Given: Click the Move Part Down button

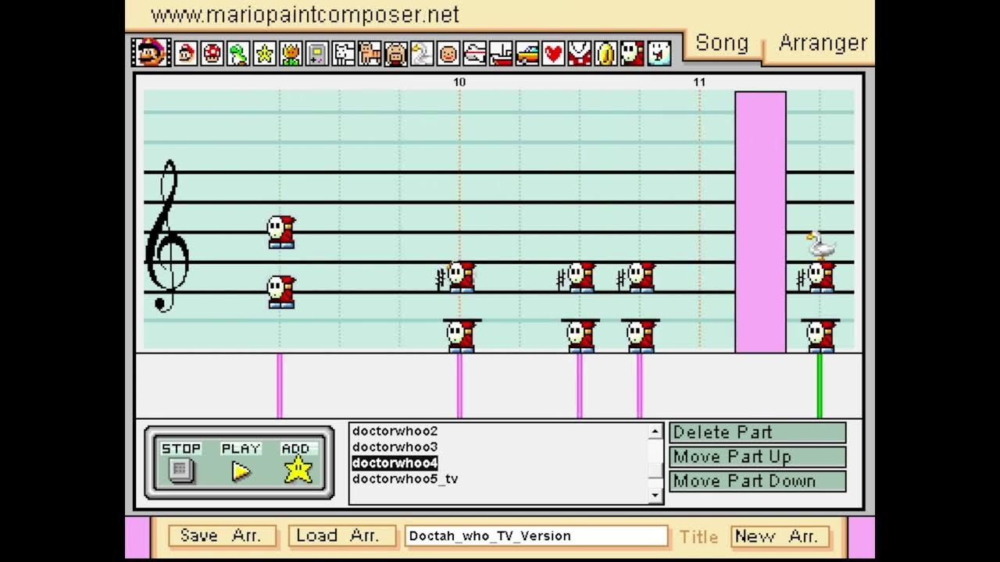Looking at the screenshot, I should (x=757, y=481).
